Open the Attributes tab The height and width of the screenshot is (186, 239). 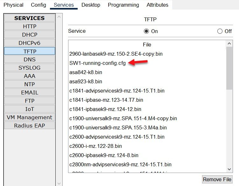pos(158,5)
